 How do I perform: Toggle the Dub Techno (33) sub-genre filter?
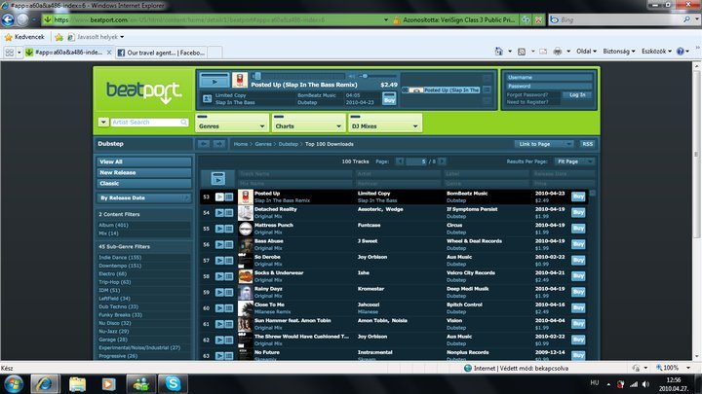pyautogui.click(x=119, y=306)
